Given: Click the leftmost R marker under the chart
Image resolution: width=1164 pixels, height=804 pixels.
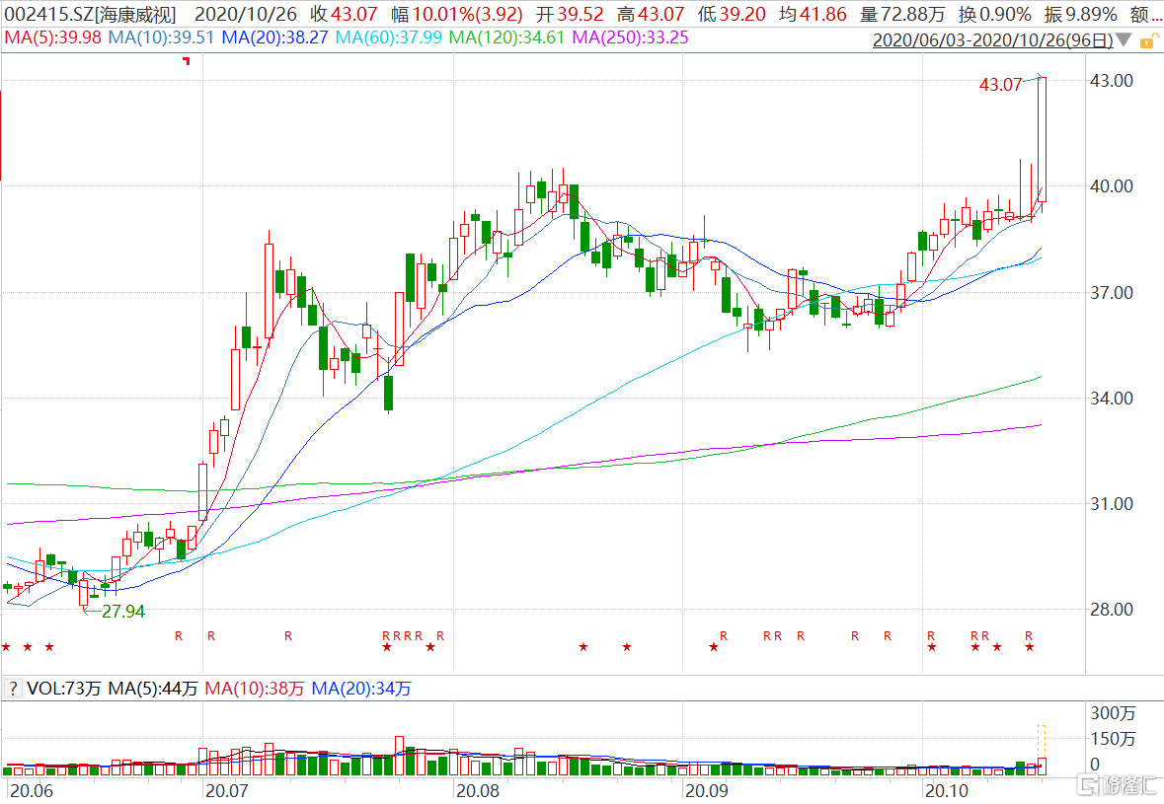Looking at the screenshot, I should pos(179,635).
